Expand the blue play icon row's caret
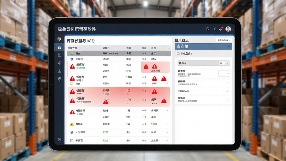This screenshot has width=286, height=161. pyautogui.click(x=168, y=132)
